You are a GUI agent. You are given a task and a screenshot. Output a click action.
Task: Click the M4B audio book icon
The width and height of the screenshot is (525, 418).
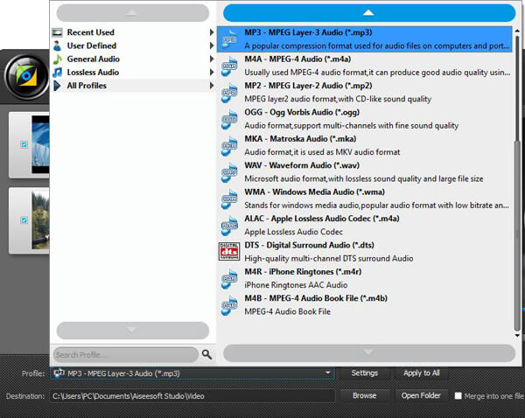(x=229, y=305)
